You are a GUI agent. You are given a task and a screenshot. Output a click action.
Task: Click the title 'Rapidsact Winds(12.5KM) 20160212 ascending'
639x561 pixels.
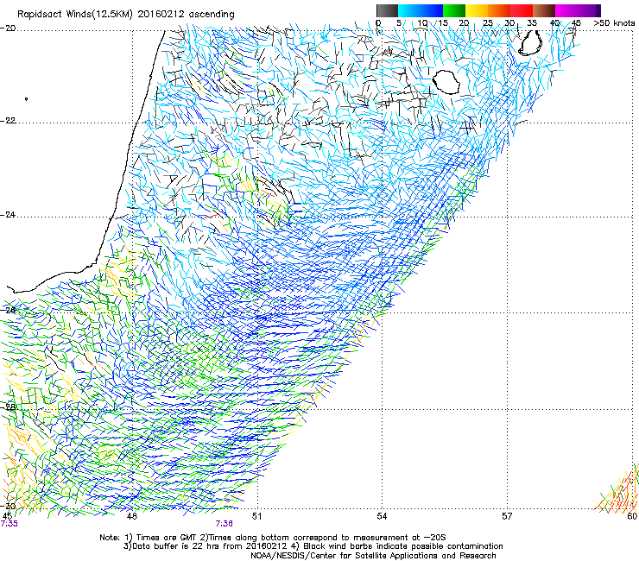(126, 14)
